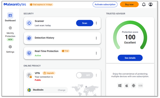
Task: Click the Scanner card title
Action: [x=39, y=21]
